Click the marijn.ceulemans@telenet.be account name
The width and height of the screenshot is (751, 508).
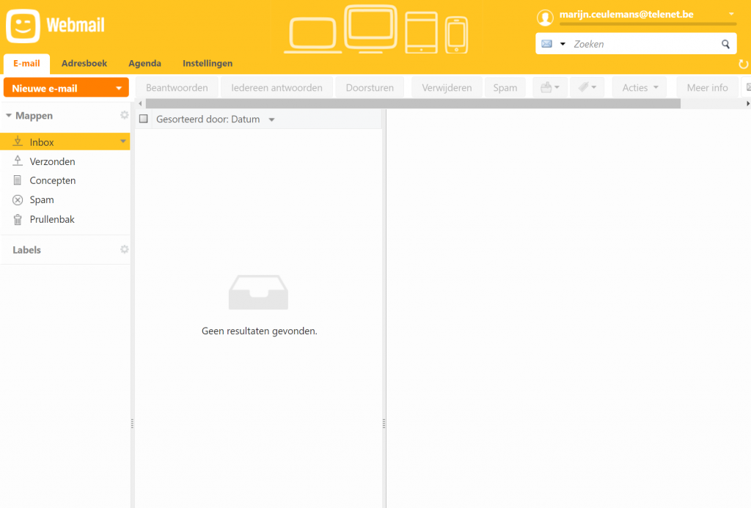pos(626,15)
